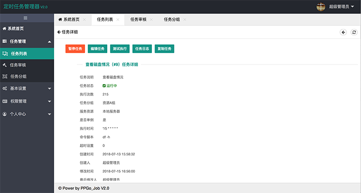Click the 运行中 status text

(x=112, y=86)
